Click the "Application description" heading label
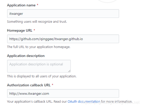This screenshot has width=142, height=107. [x=26, y=56]
